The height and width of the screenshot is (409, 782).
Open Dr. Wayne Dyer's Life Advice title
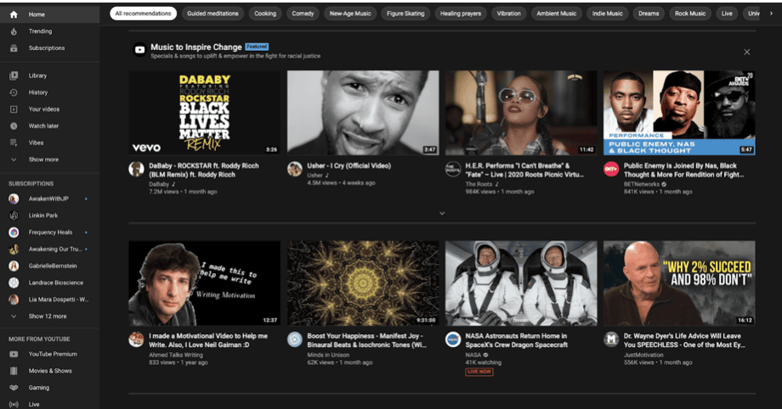[x=684, y=340]
